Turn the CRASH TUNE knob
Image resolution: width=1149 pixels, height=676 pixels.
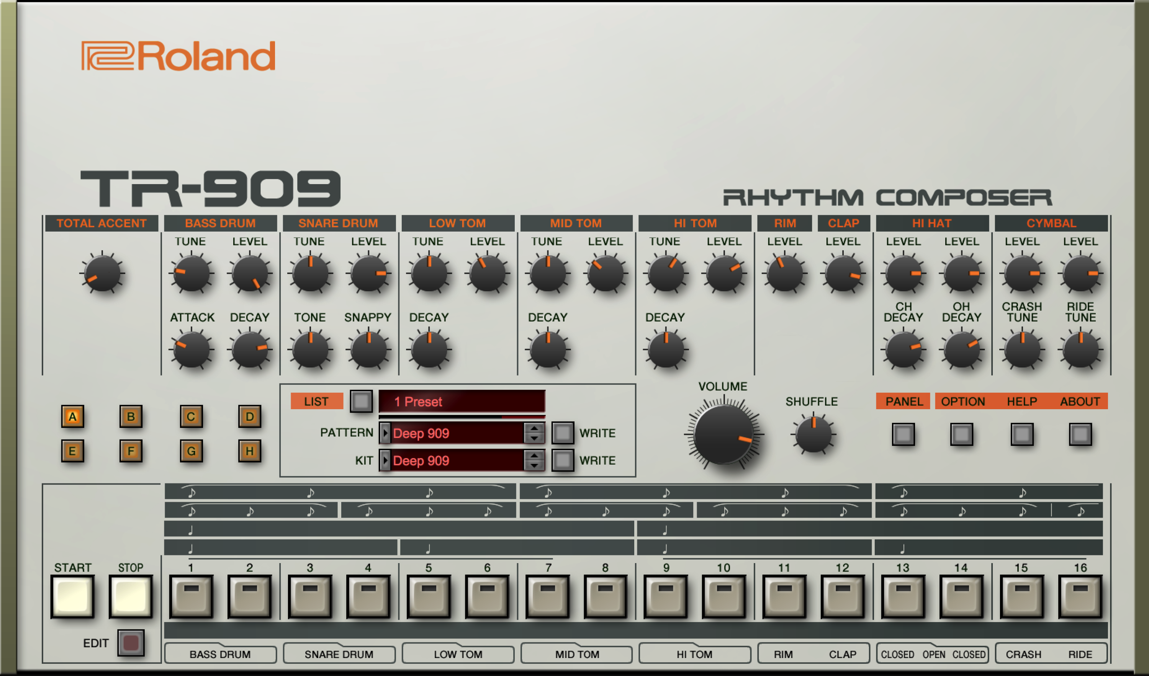coord(1023,351)
